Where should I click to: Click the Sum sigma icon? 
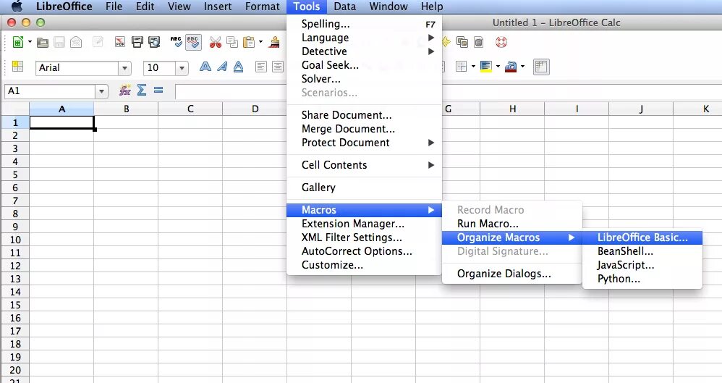(x=142, y=90)
